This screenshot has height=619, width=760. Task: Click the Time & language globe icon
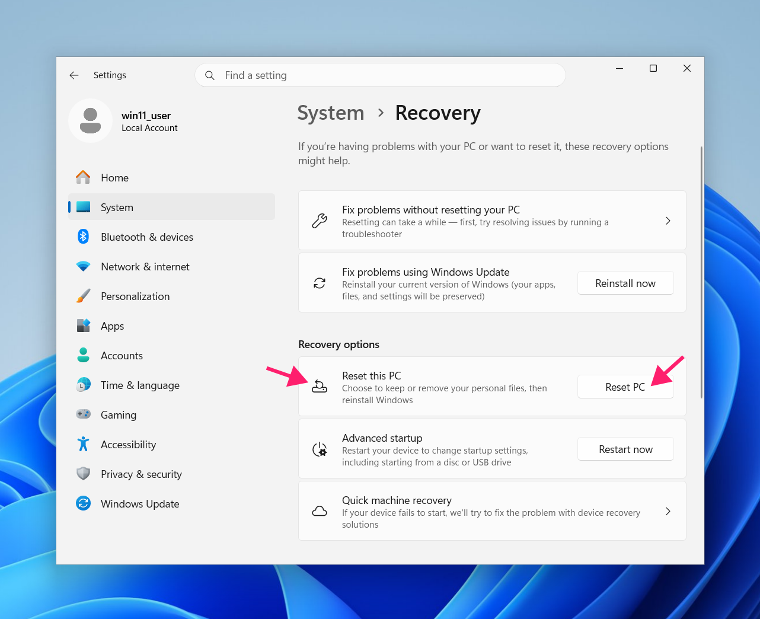84,385
